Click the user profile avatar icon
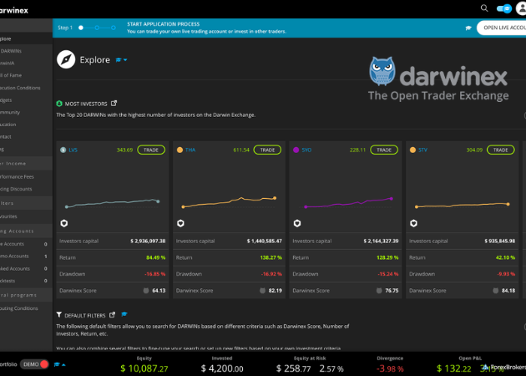Screen dimensions: 526x376 [519, 8]
